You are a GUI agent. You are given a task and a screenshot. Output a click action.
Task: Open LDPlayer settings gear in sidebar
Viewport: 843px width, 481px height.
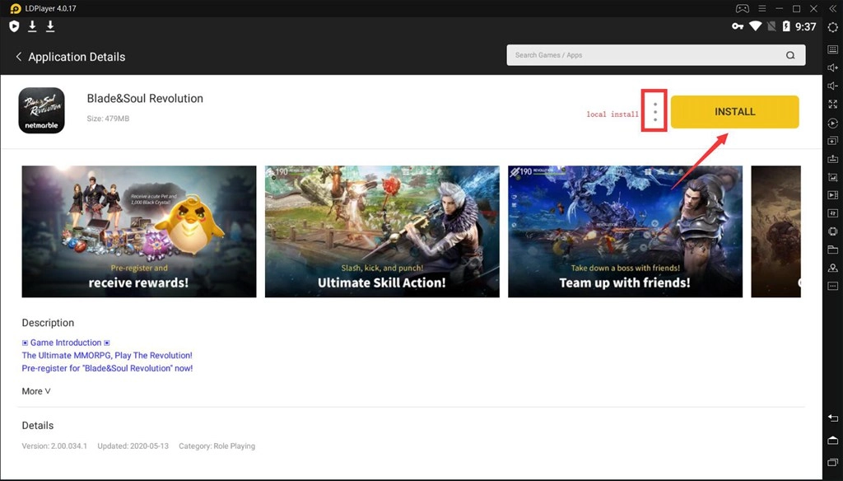832,27
